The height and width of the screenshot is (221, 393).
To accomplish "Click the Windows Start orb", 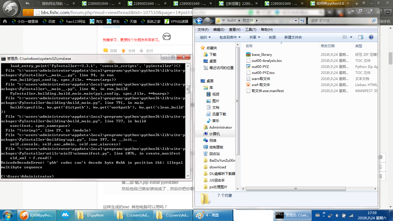I will coord(8,215).
